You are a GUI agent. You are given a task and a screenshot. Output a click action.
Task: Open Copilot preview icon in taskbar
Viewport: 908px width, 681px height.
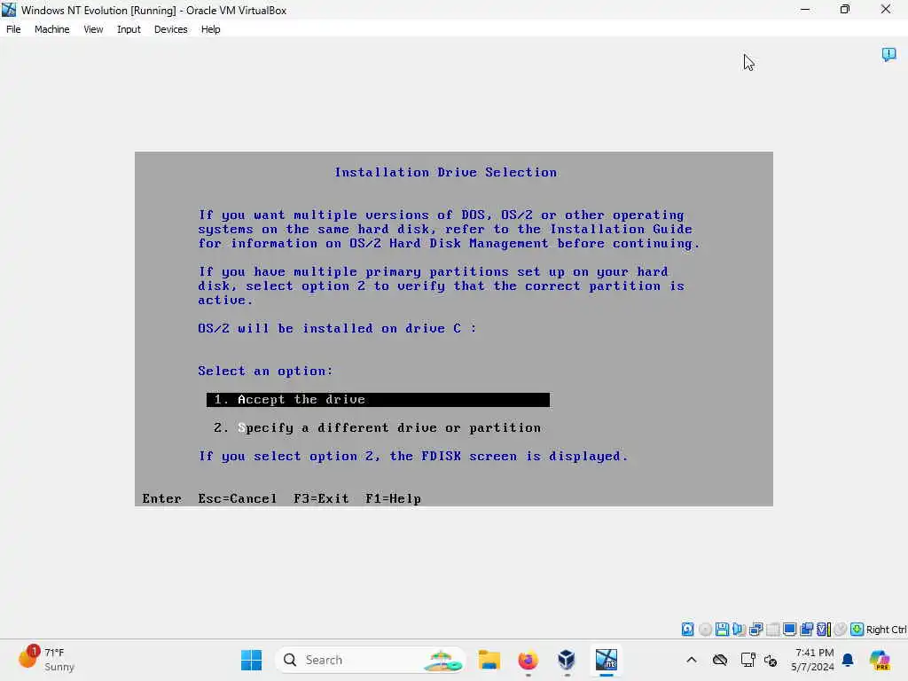[x=879, y=660]
